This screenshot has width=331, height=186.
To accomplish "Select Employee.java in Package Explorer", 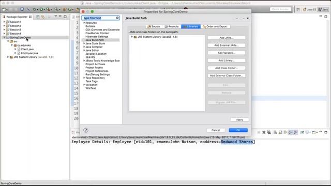I will coord(29,53).
